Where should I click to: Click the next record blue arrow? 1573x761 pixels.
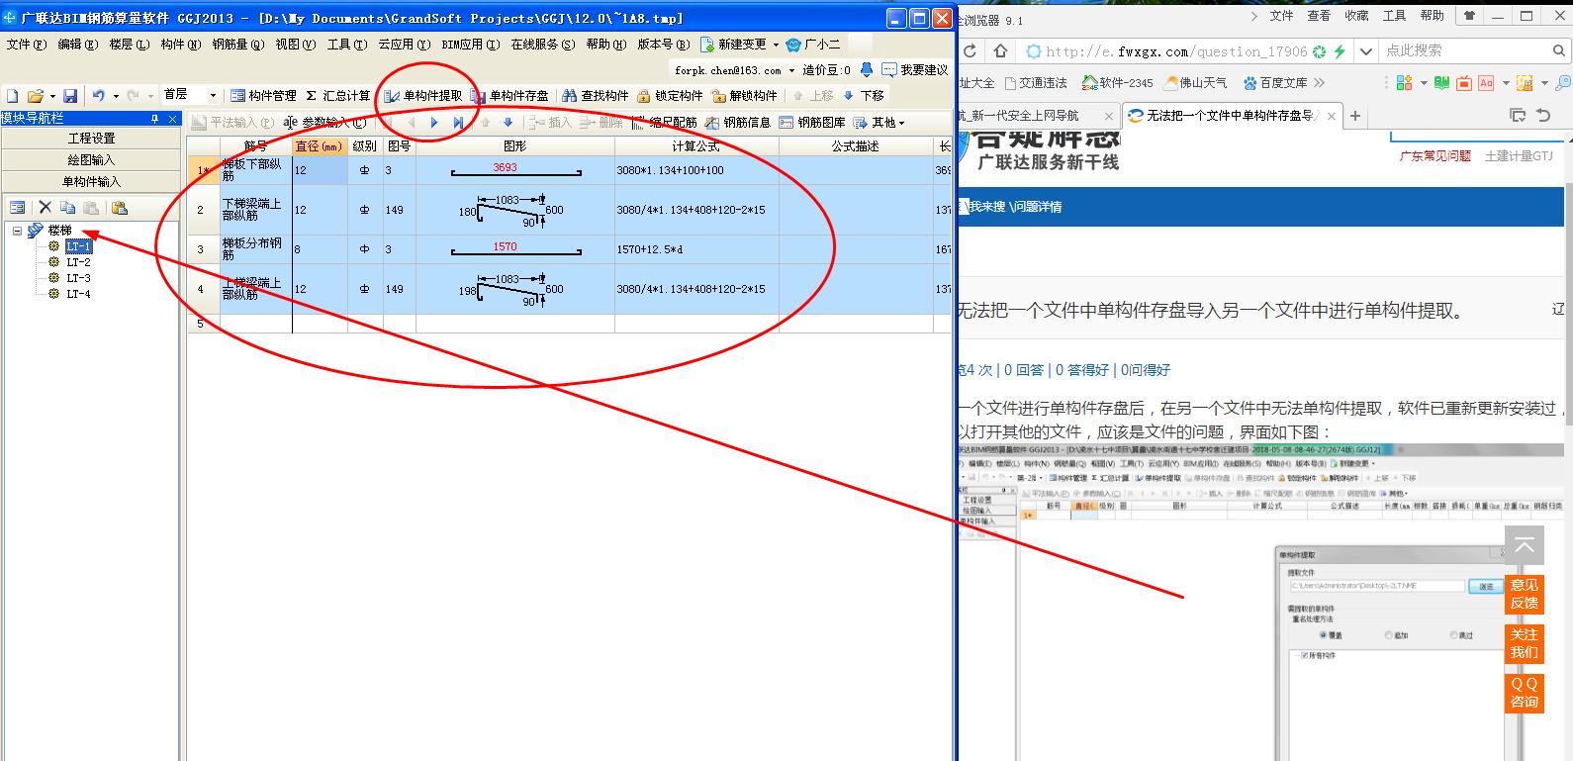434,123
